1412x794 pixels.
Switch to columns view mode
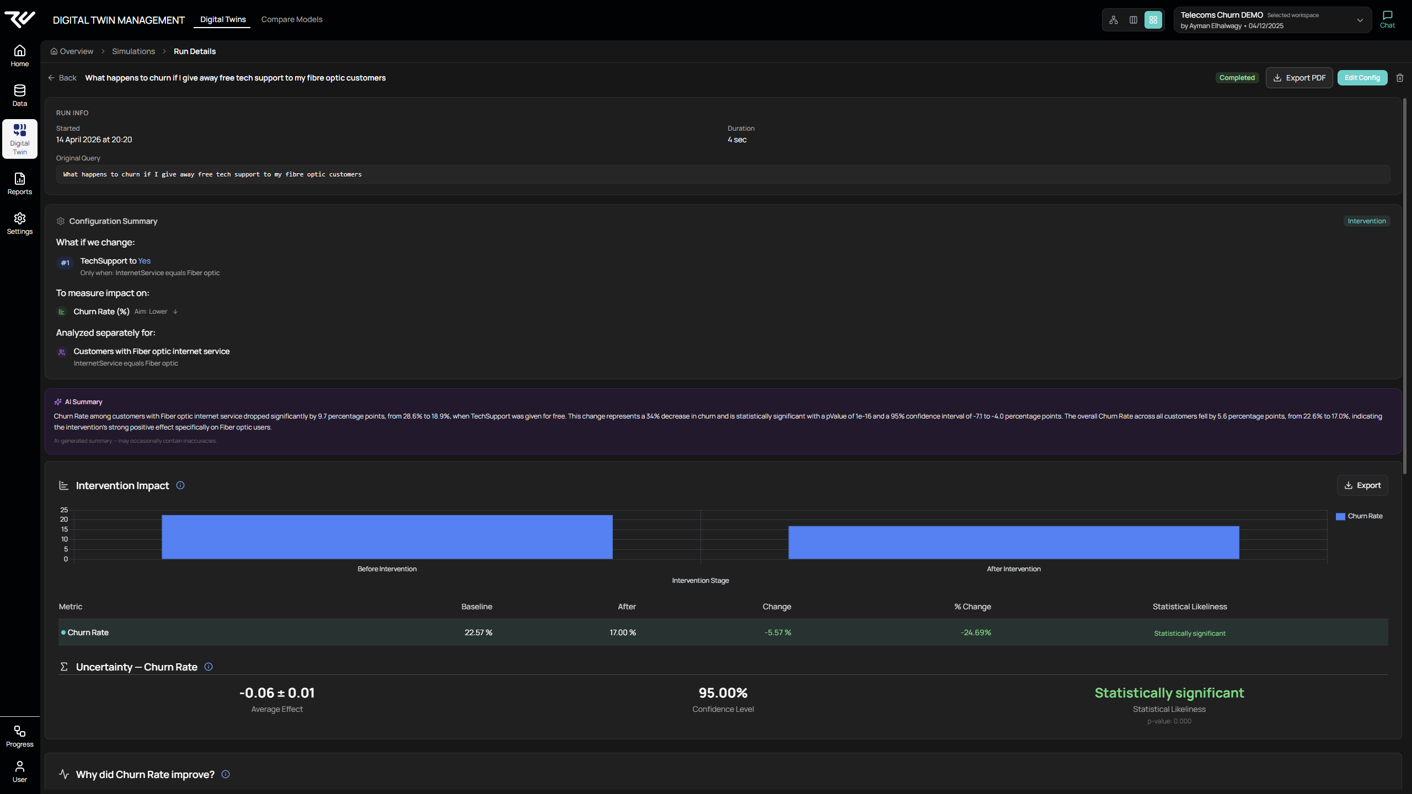pyautogui.click(x=1133, y=20)
